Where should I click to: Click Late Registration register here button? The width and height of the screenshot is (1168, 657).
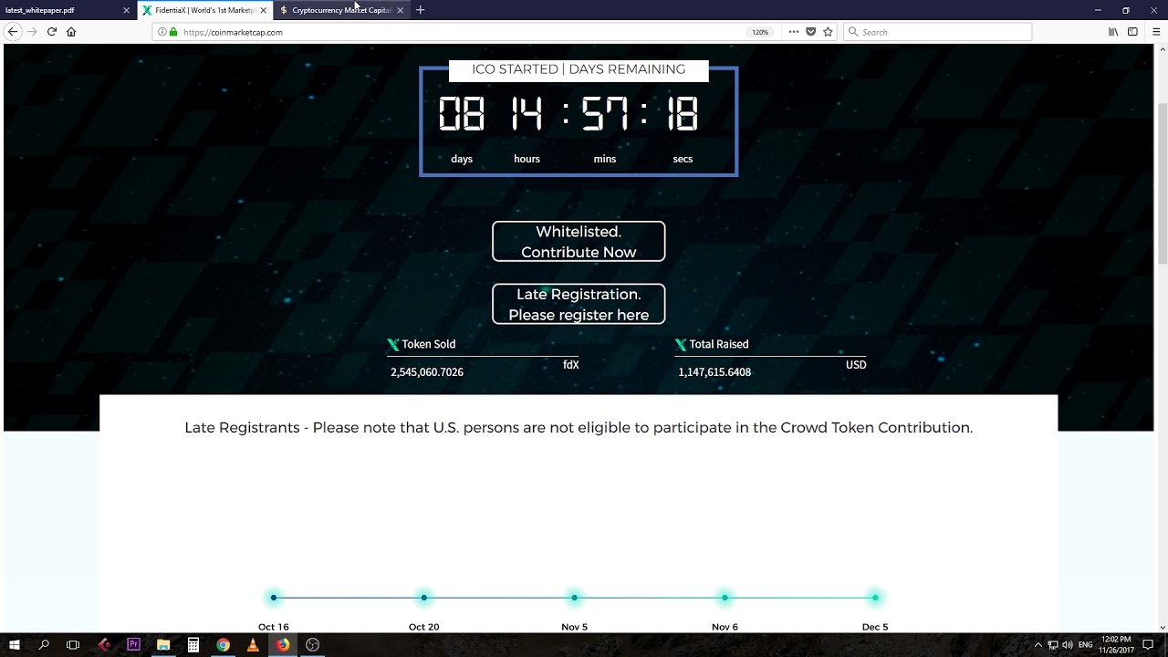(x=579, y=304)
